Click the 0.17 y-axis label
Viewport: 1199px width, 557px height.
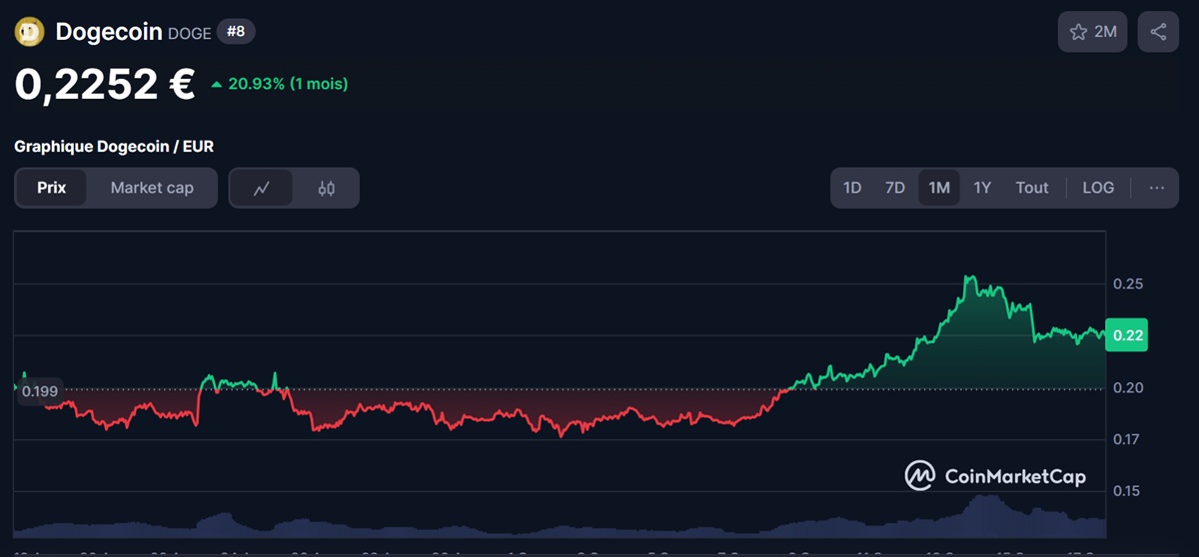pyautogui.click(x=1127, y=439)
